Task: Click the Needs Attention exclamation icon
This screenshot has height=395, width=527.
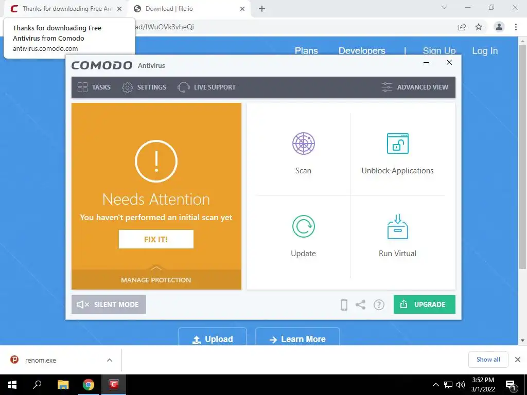Action: click(156, 161)
